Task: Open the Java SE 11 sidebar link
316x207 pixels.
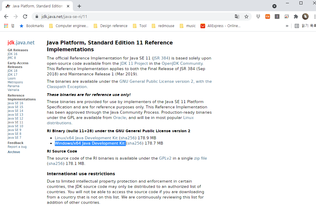Action: click(x=15, y=122)
